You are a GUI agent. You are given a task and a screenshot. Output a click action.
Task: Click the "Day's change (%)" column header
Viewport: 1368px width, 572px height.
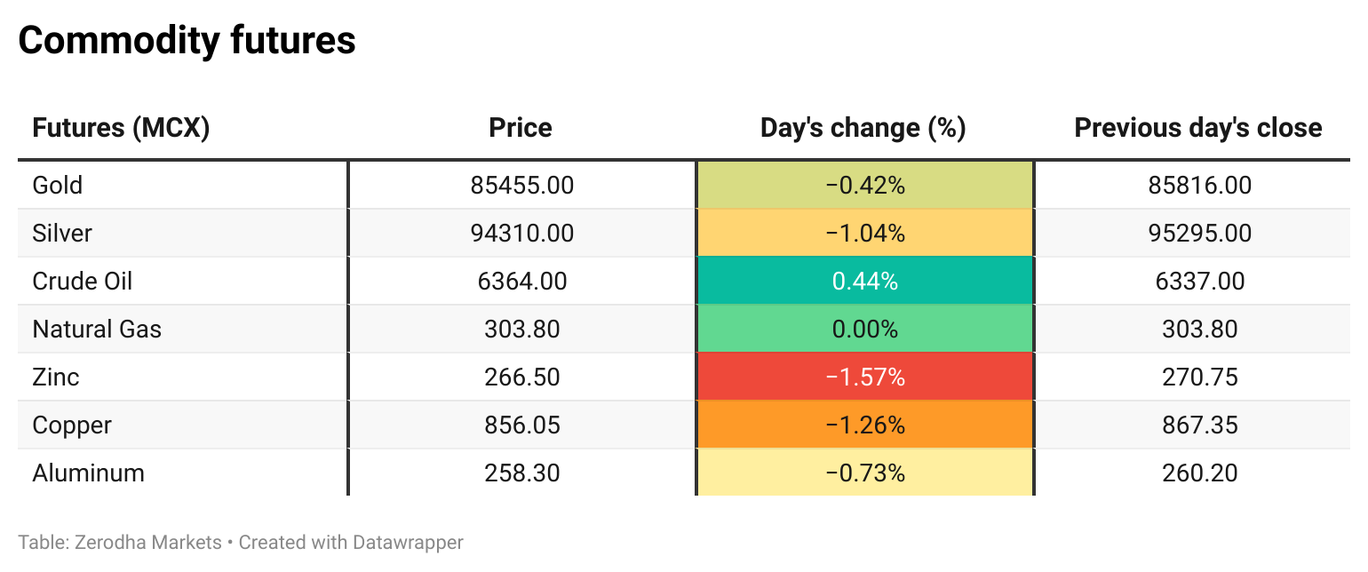coord(863,128)
